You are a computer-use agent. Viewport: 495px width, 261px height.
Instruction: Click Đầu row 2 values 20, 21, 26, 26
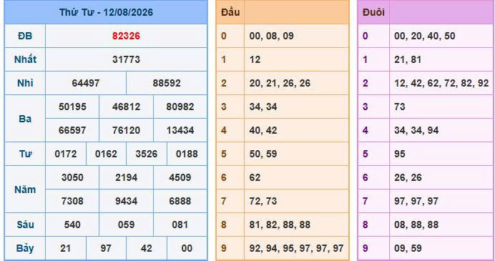point(280,83)
